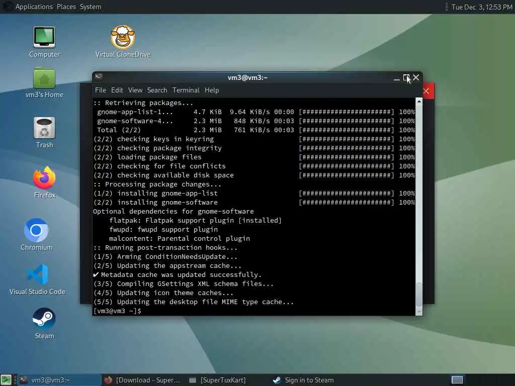Open the Places menu
This screenshot has height=386, width=515.
(66, 7)
